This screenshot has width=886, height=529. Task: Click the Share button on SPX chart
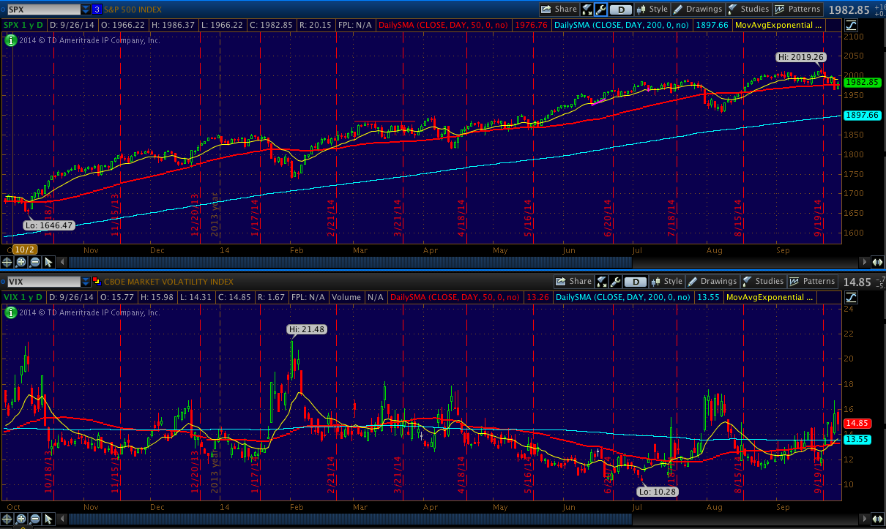click(x=559, y=10)
